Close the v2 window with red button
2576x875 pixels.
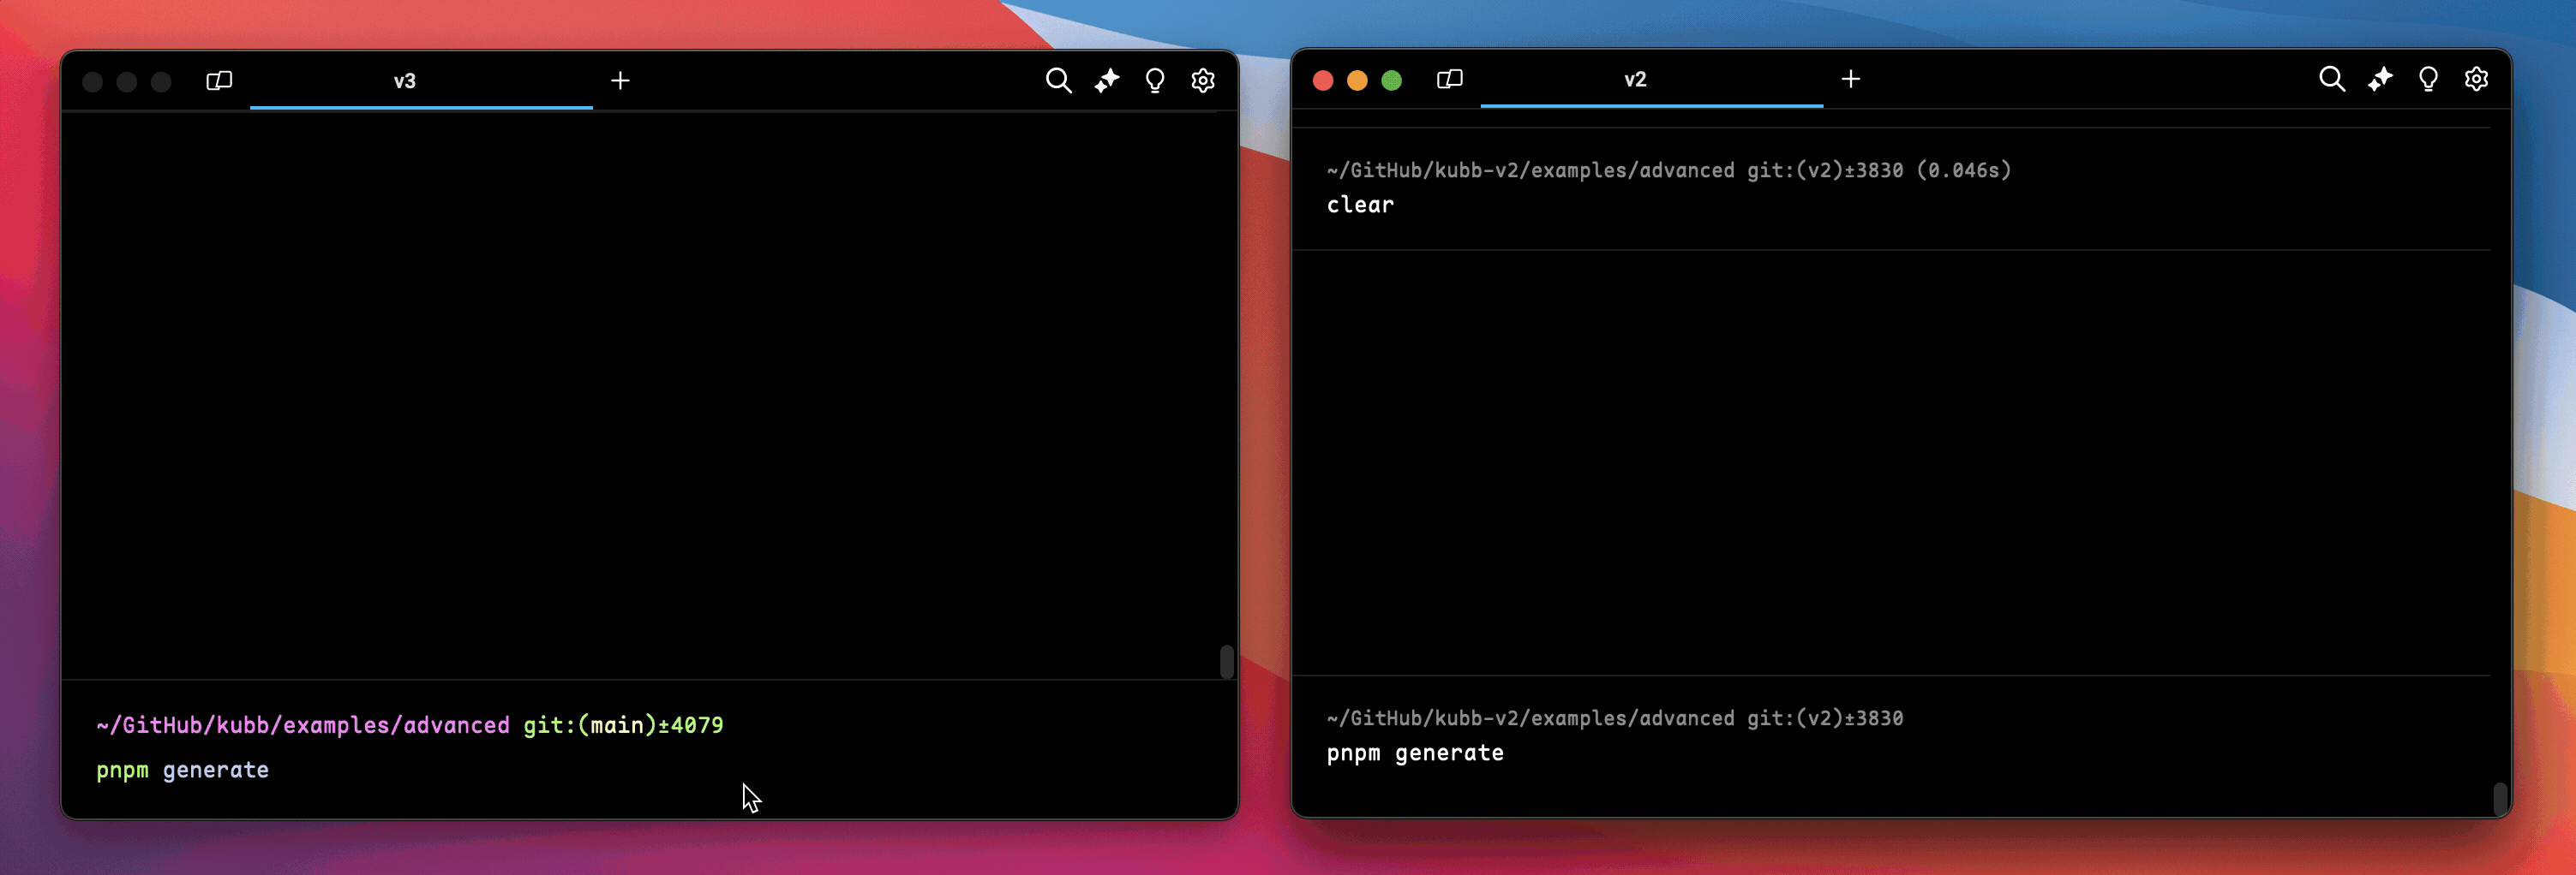[1323, 80]
